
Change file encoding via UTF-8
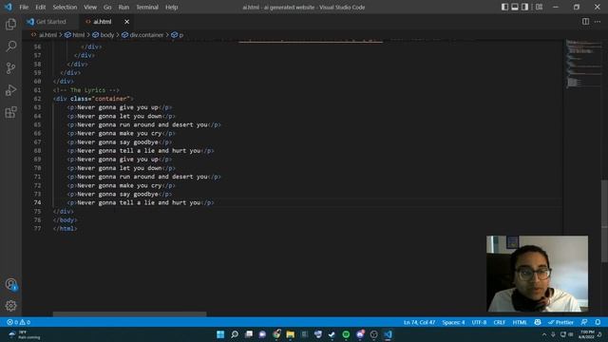(x=479, y=322)
